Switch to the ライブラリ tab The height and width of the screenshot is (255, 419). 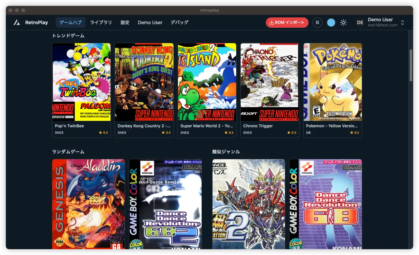coord(101,23)
